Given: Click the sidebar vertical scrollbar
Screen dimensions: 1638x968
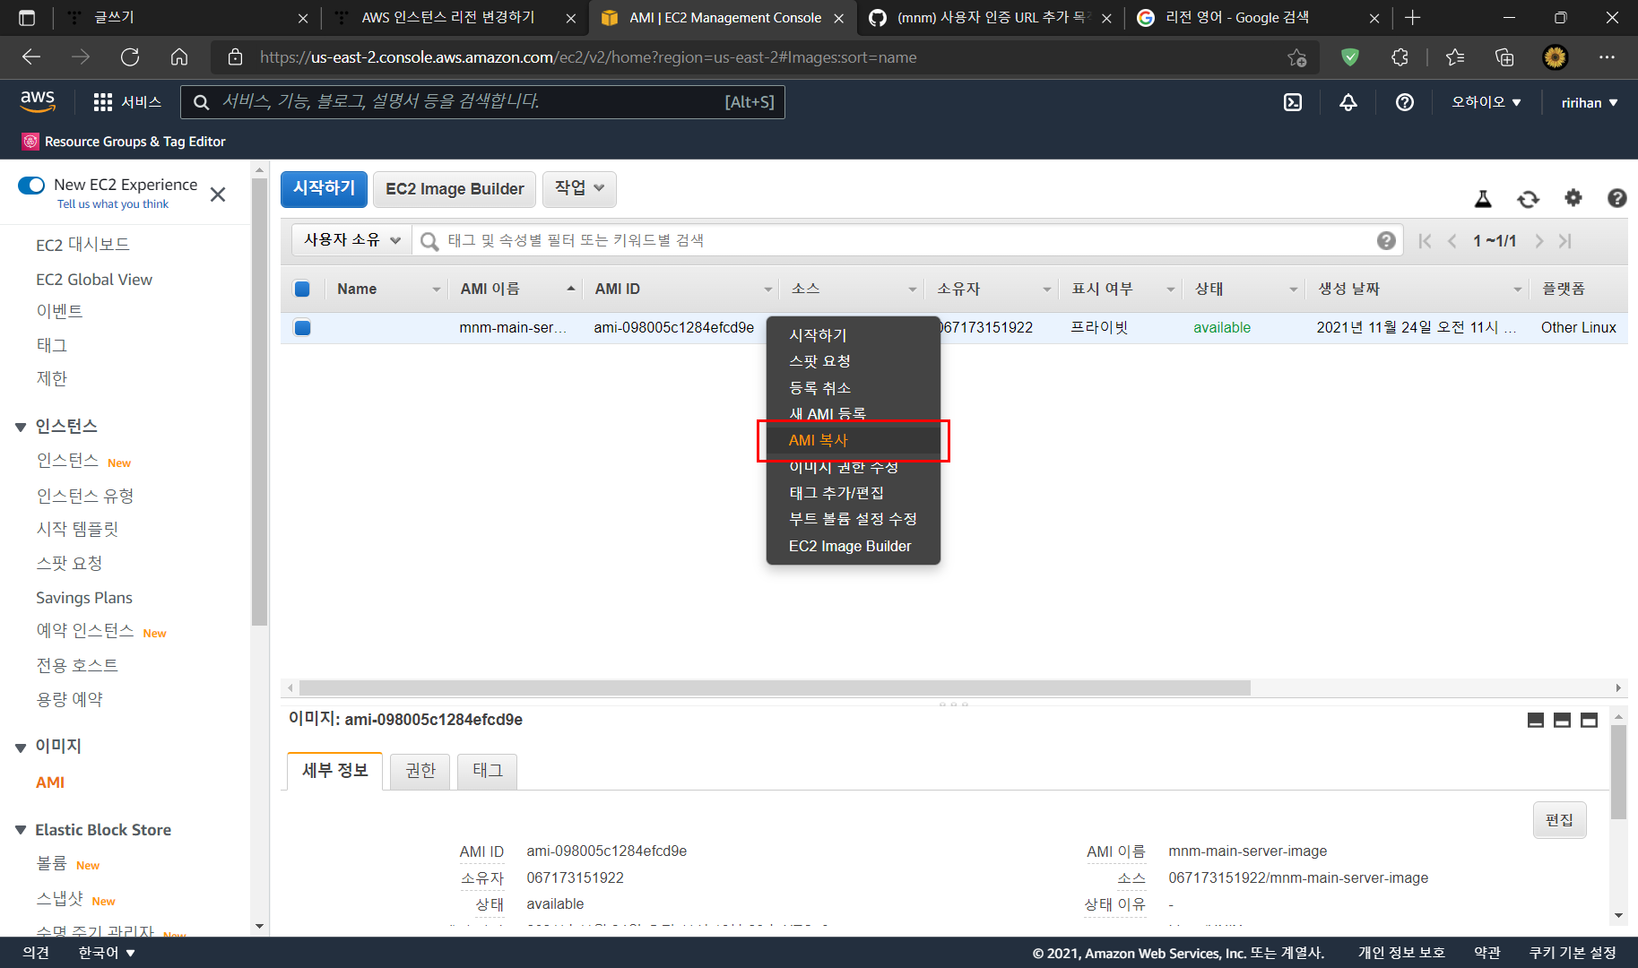Looking at the screenshot, I should [260, 402].
